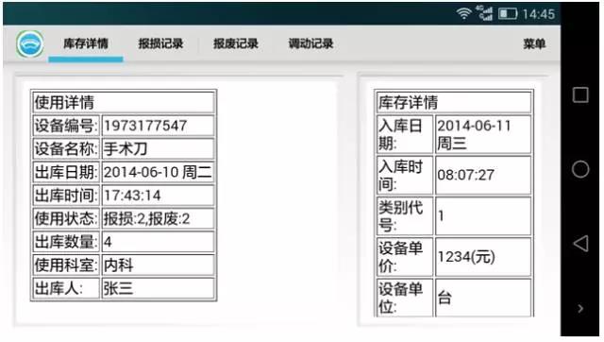Image resolution: width=604 pixels, height=342 pixels.
Task: Open the 报损记录 tab
Action: coord(160,43)
